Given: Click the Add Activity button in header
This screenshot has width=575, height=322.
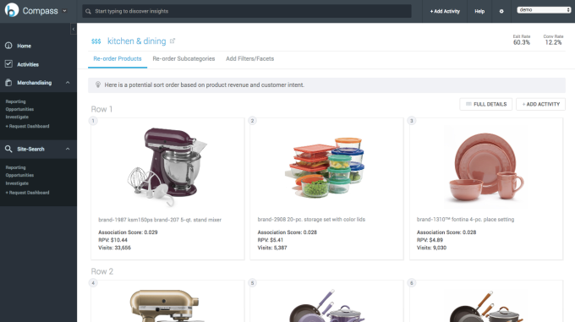Looking at the screenshot, I should tap(445, 11).
